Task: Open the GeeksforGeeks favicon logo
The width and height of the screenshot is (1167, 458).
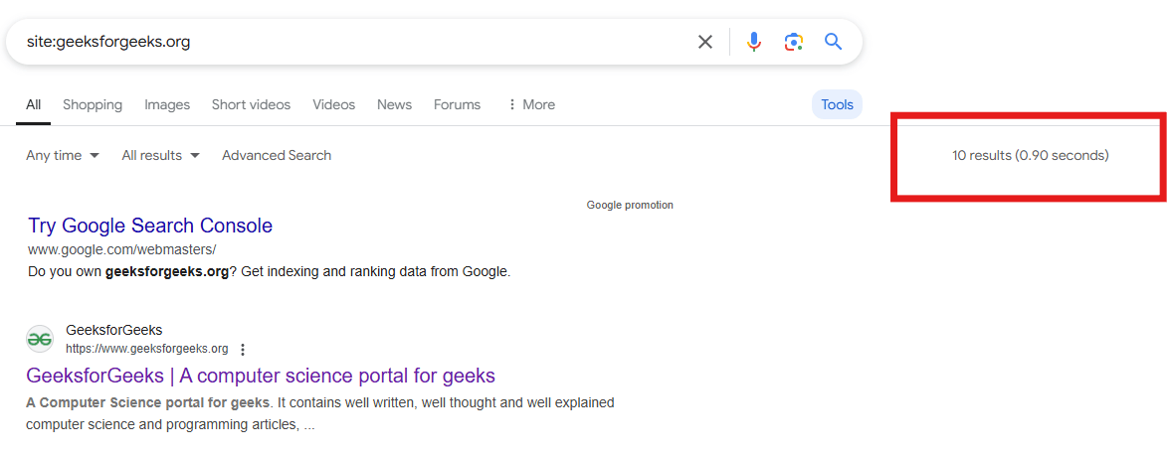Action: (40, 339)
